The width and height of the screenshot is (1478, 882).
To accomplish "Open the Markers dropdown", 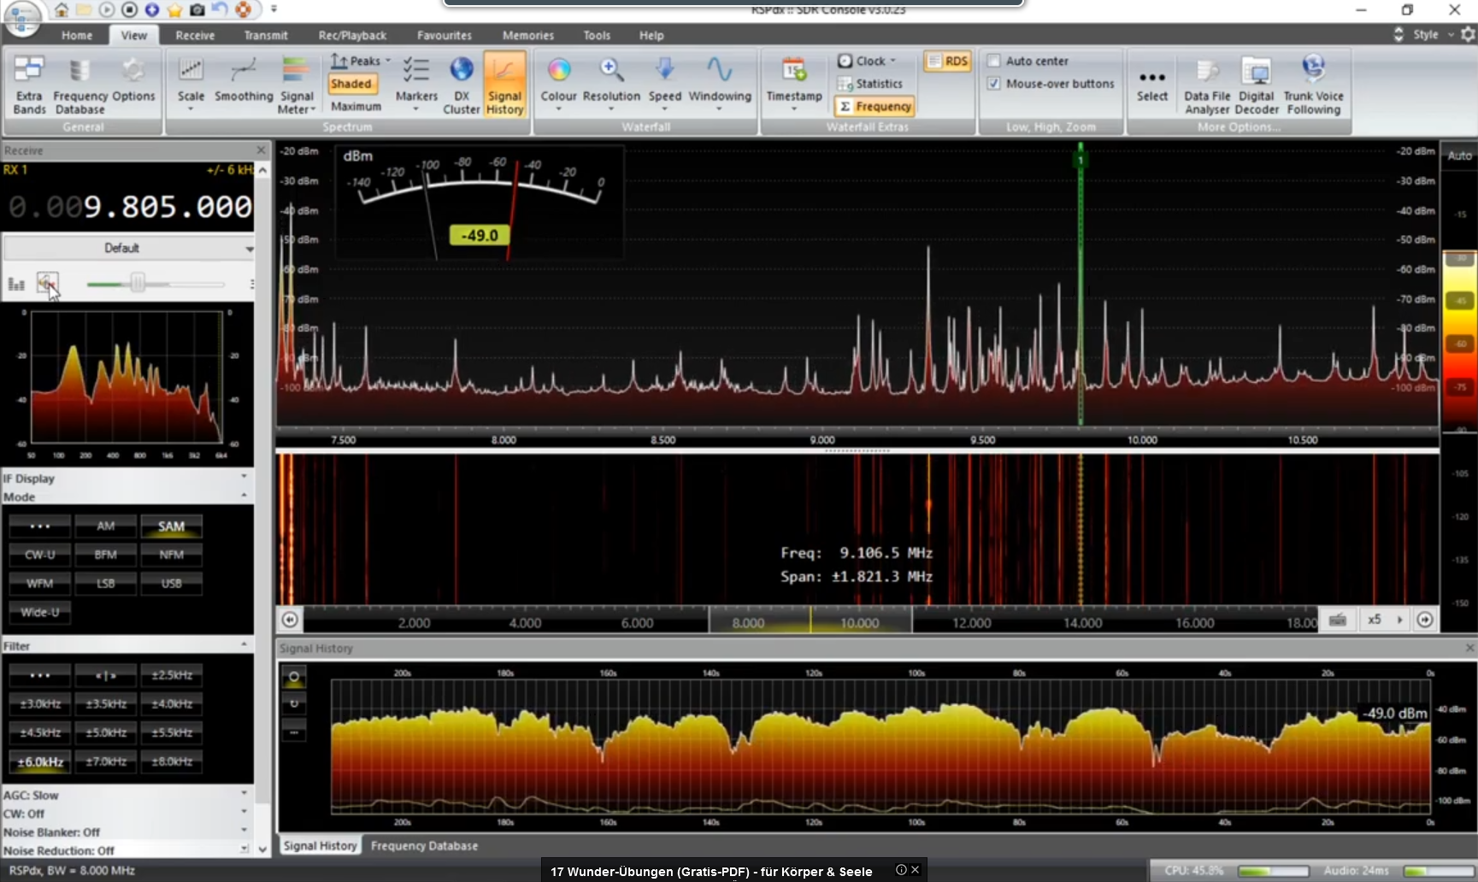I will coord(416,83).
